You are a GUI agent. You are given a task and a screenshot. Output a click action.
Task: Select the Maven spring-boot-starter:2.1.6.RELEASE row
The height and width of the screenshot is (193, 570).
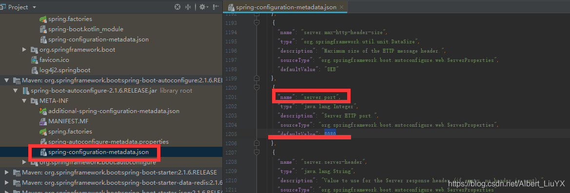[x=111, y=172]
